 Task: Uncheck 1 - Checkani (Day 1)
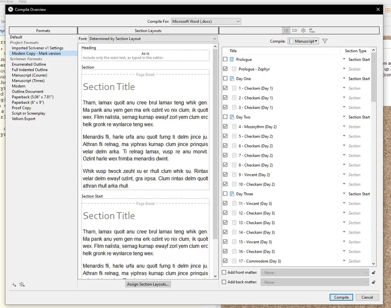(x=225, y=88)
